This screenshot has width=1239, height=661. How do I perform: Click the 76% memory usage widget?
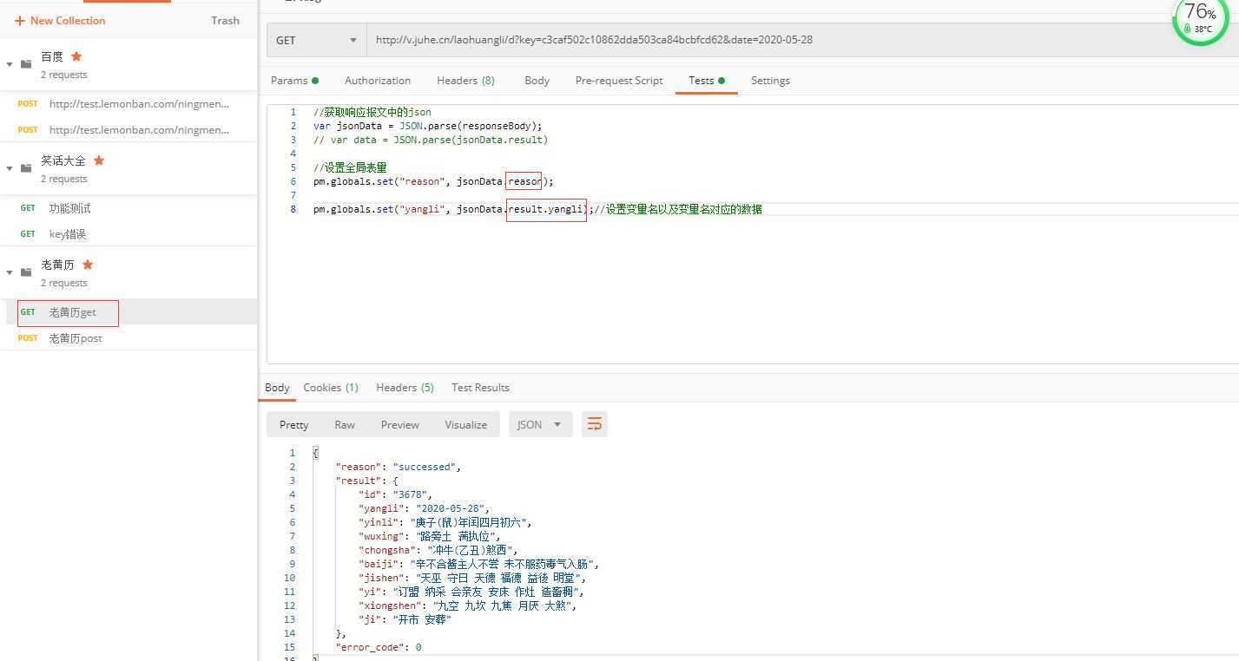click(x=1201, y=18)
